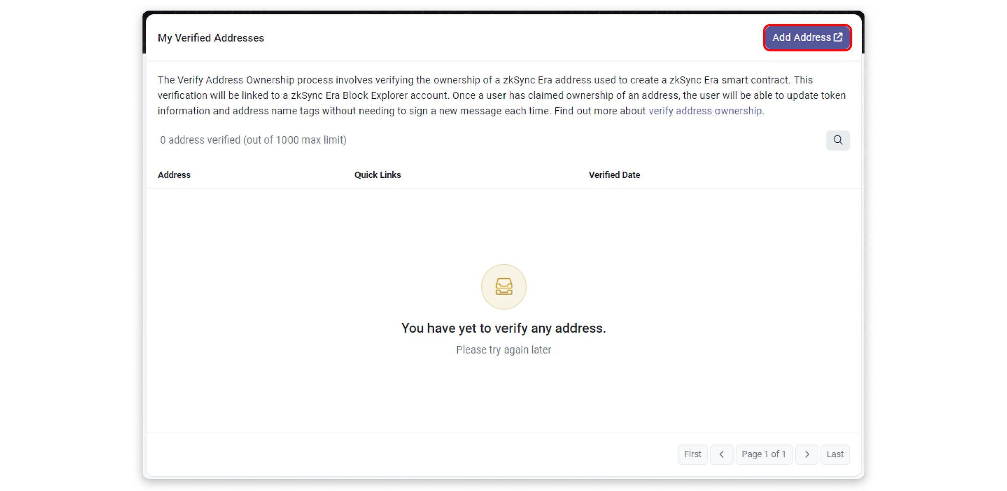
Task: Open the magnifier search button
Action: [x=838, y=140]
